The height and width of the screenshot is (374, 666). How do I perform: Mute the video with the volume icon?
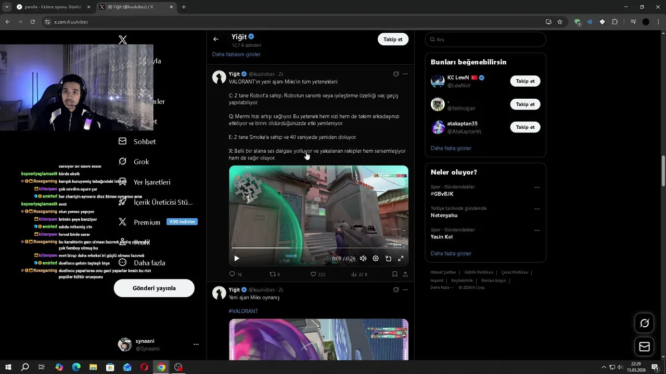tap(363, 258)
